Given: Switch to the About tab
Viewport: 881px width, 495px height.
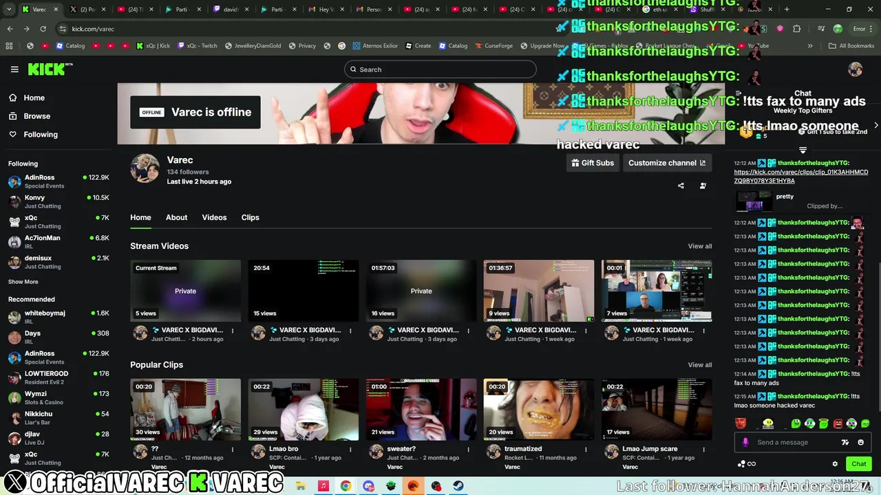Looking at the screenshot, I should coord(176,217).
